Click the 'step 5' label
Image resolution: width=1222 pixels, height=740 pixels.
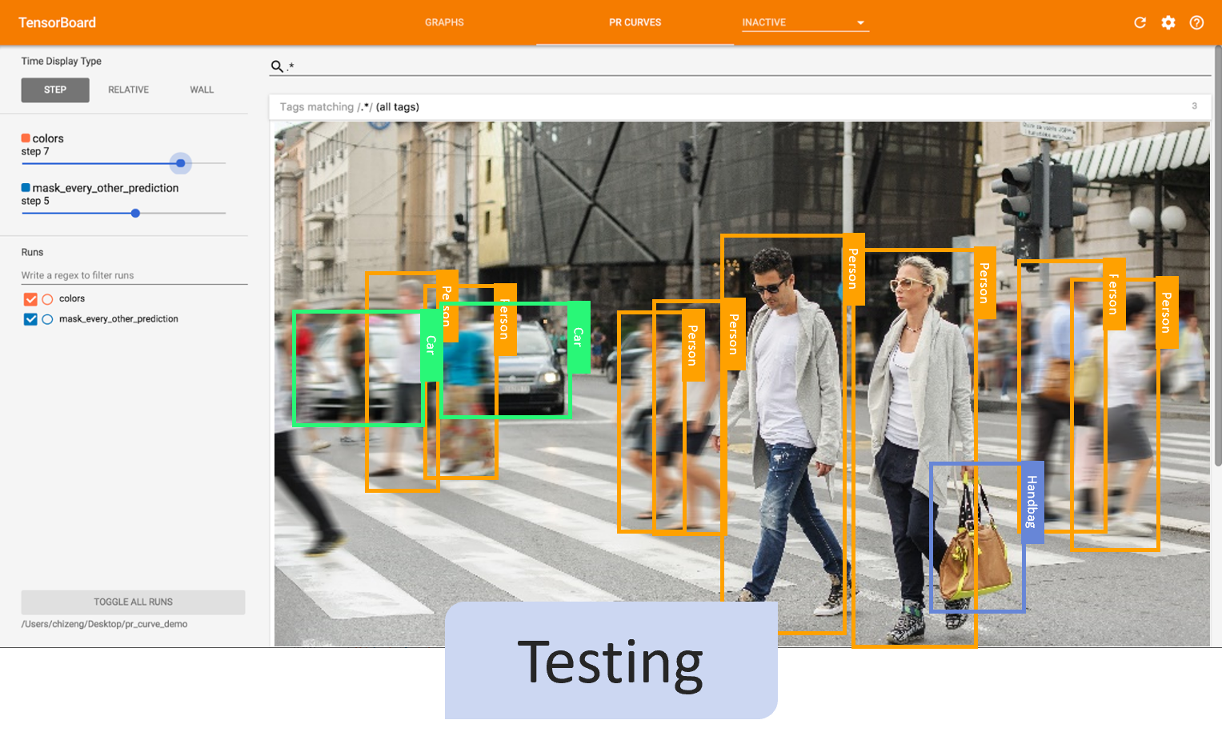tap(35, 201)
